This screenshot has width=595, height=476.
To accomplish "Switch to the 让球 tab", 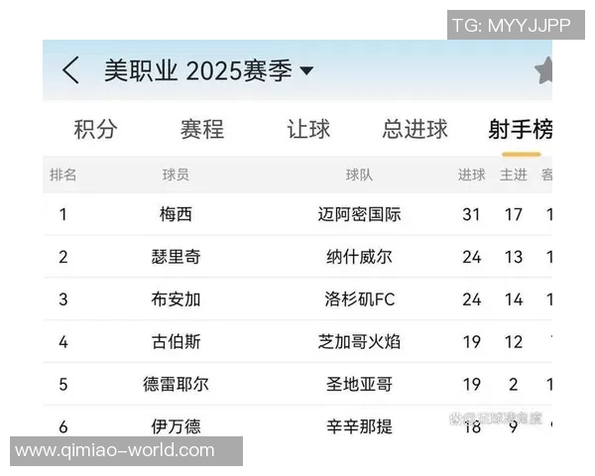I will click(x=308, y=129).
